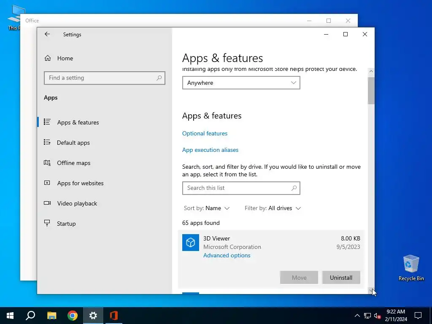Show hidden system tray icons

(357, 316)
